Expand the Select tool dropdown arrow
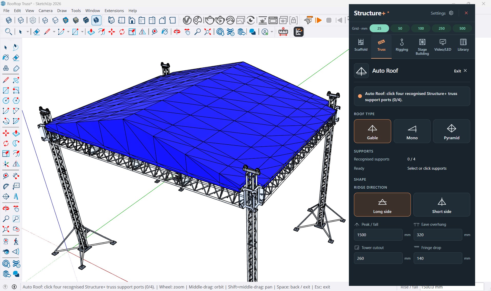The image size is (491, 291). pos(27,32)
